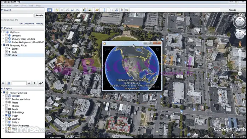Move item up with the up arrow button
Image resolution: width=247 pixels, height=139 pixels.
pyautogui.click(x=29, y=83)
